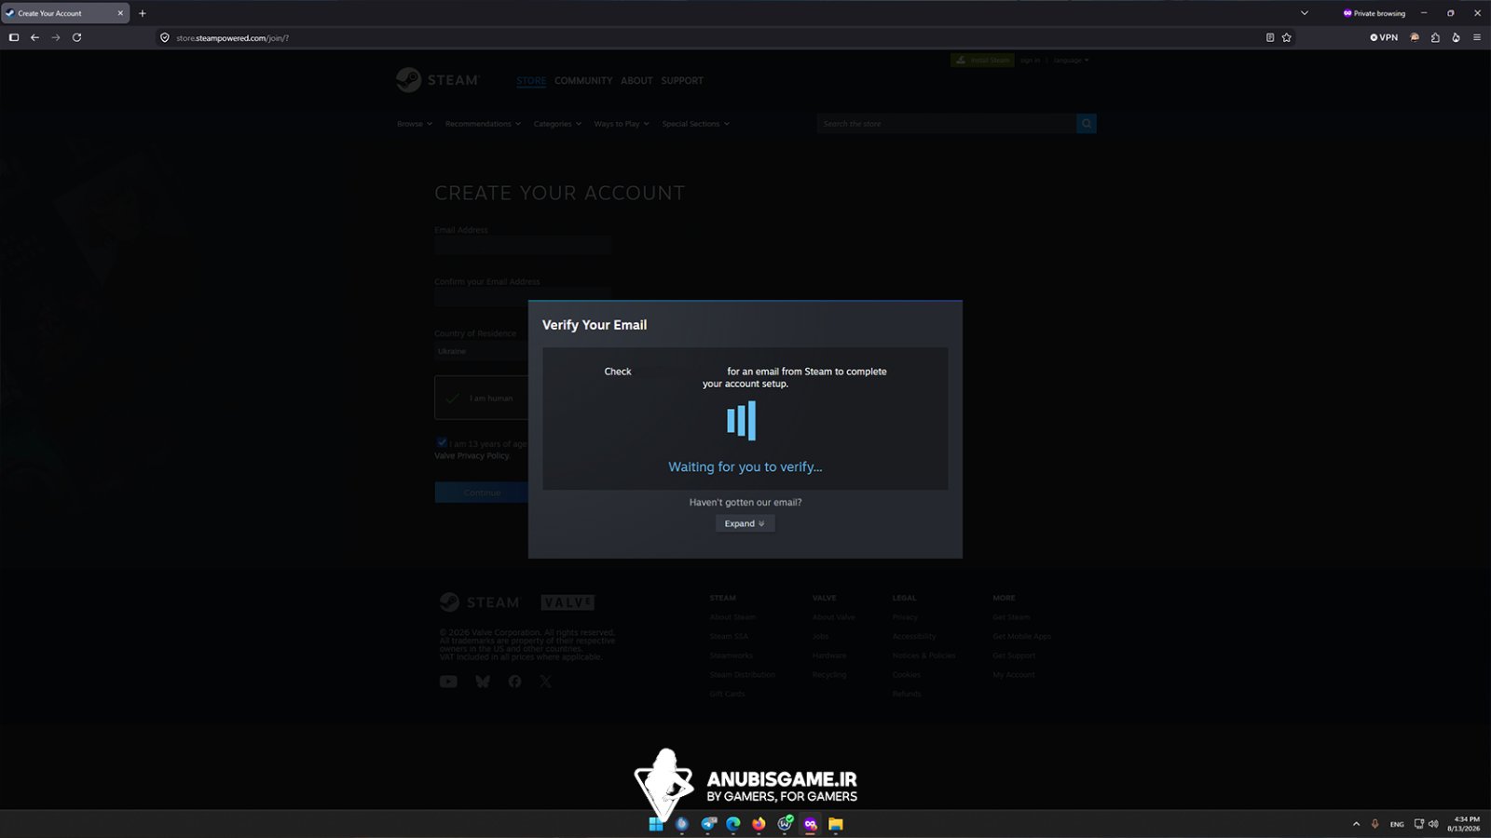
Task: Click the Email Address input field
Action: [x=523, y=246]
